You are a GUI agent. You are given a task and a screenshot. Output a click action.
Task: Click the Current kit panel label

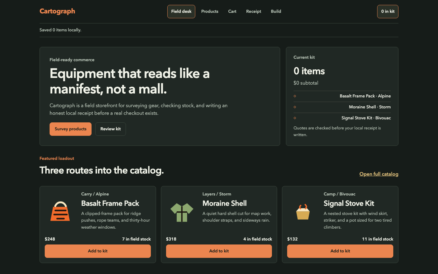304,57
